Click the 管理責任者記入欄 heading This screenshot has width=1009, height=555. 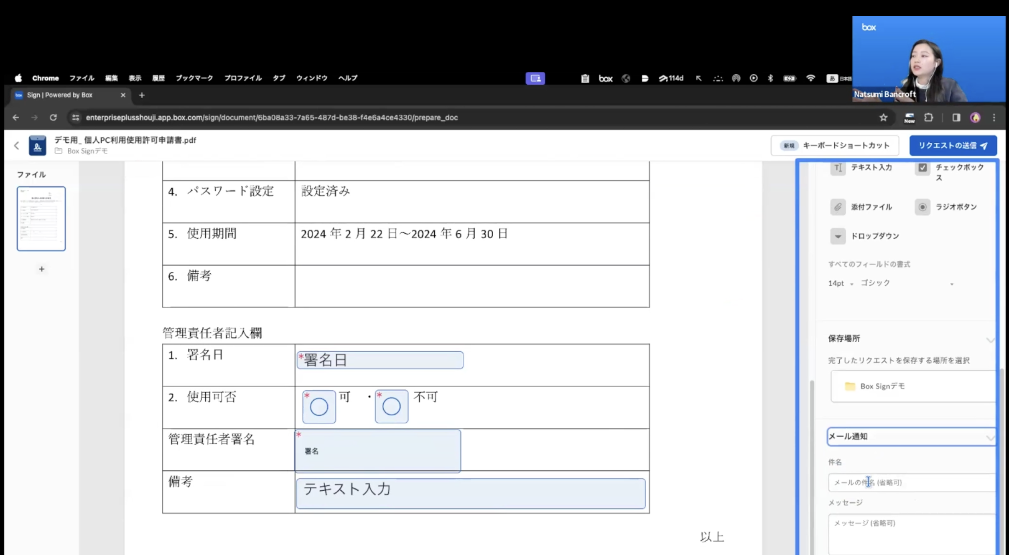[212, 333]
